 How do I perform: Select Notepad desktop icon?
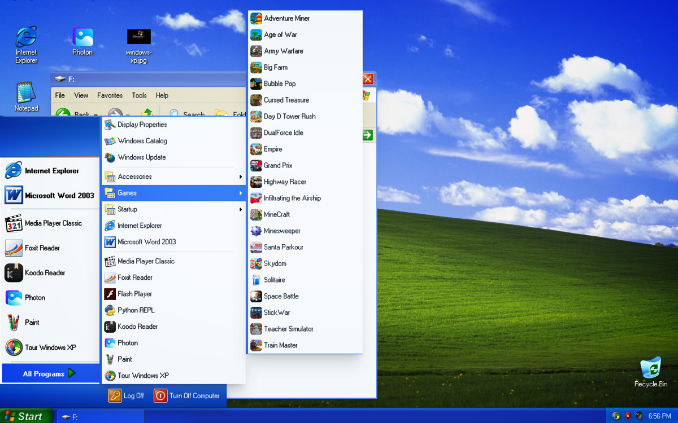tap(26, 97)
